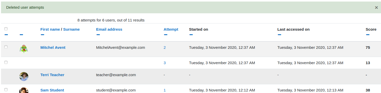
Task: Hide the Score column
Action: coord(368,35)
